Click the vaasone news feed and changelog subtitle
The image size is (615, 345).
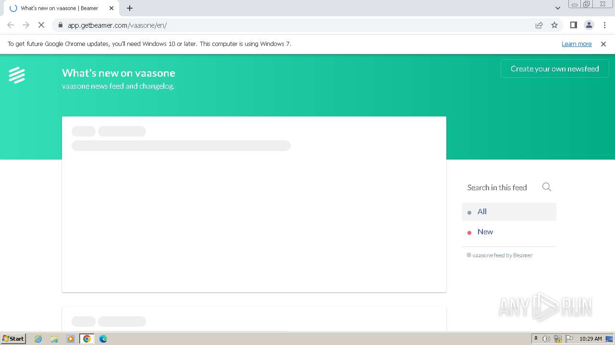(x=118, y=86)
